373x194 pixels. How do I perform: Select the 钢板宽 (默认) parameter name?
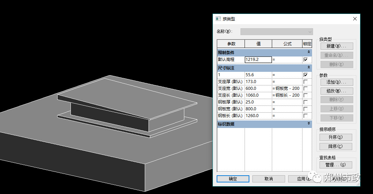tap(231, 109)
